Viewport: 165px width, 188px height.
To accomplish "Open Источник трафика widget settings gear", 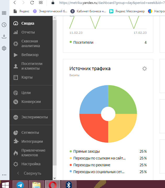I will point(145,69).
